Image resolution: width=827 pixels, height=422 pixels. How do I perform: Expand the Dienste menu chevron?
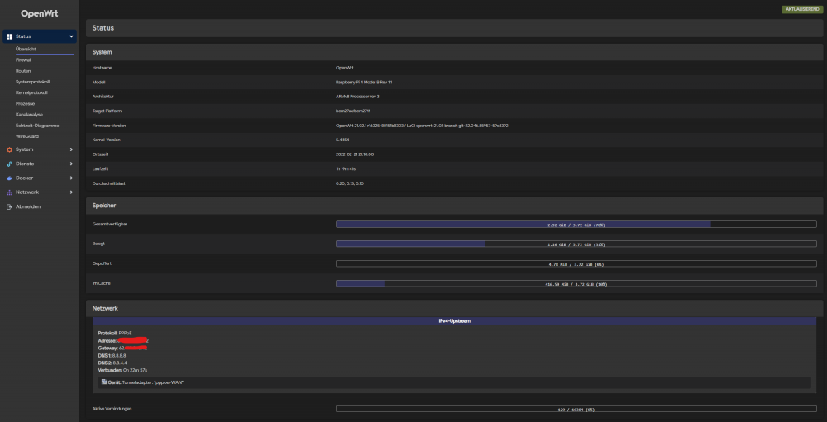point(71,164)
